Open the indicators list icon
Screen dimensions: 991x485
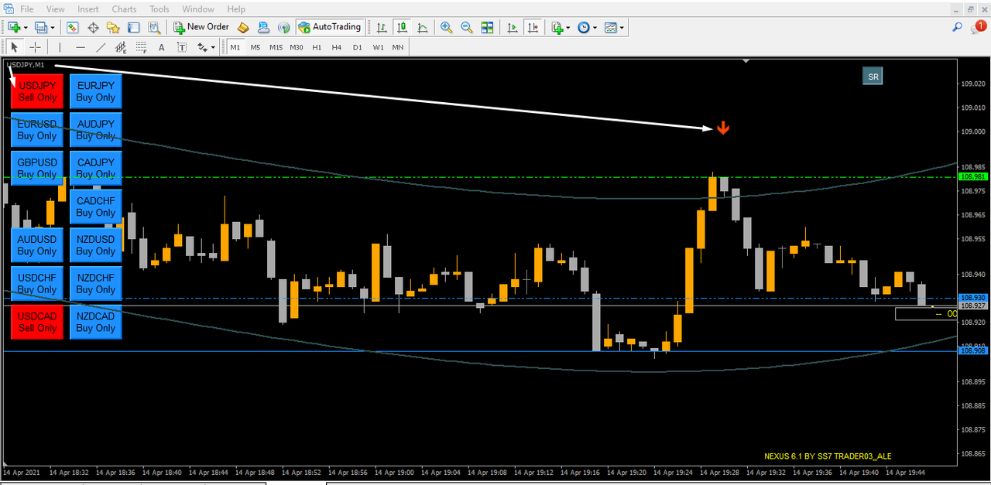click(557, 27)
